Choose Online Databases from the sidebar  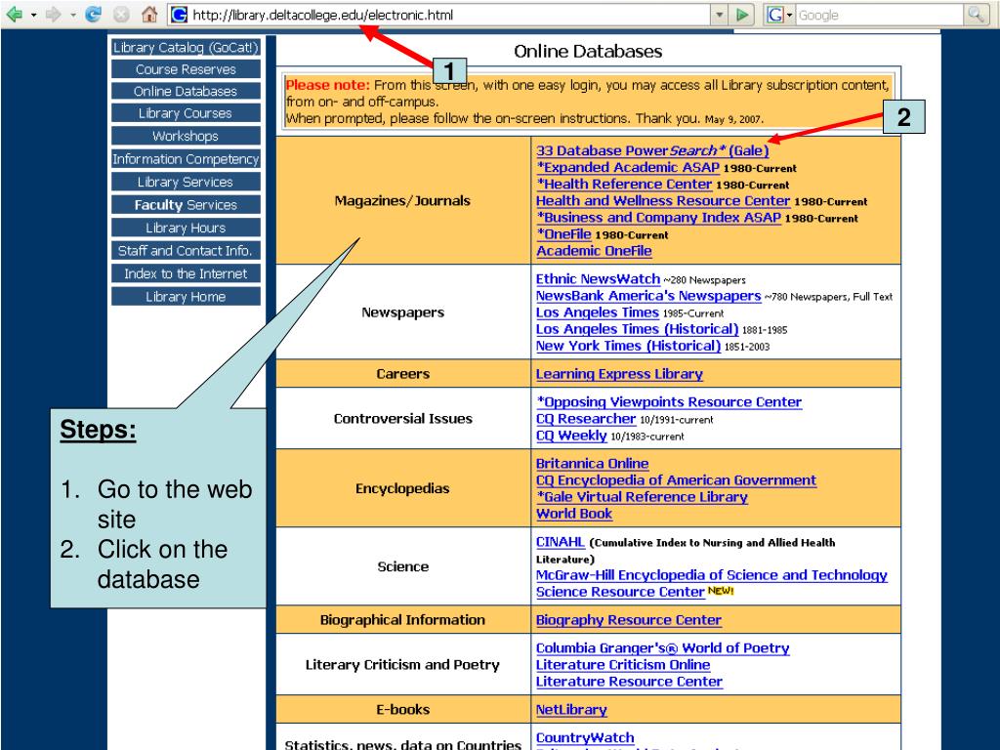[186, 91]
